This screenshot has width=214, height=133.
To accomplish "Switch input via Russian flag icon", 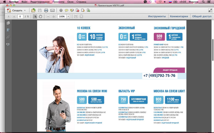I will tap(170, 2).
